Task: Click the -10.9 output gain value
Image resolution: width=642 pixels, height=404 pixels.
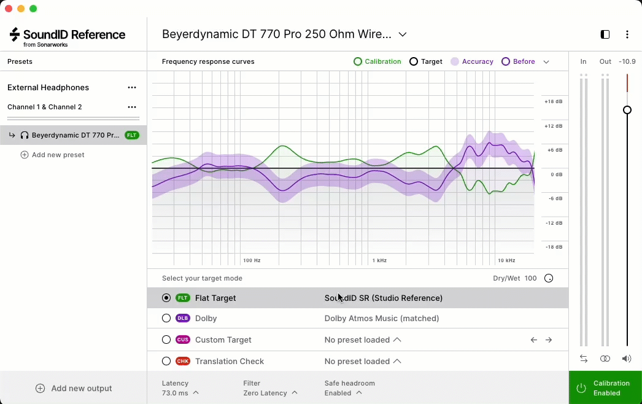Action: (627, 61)
